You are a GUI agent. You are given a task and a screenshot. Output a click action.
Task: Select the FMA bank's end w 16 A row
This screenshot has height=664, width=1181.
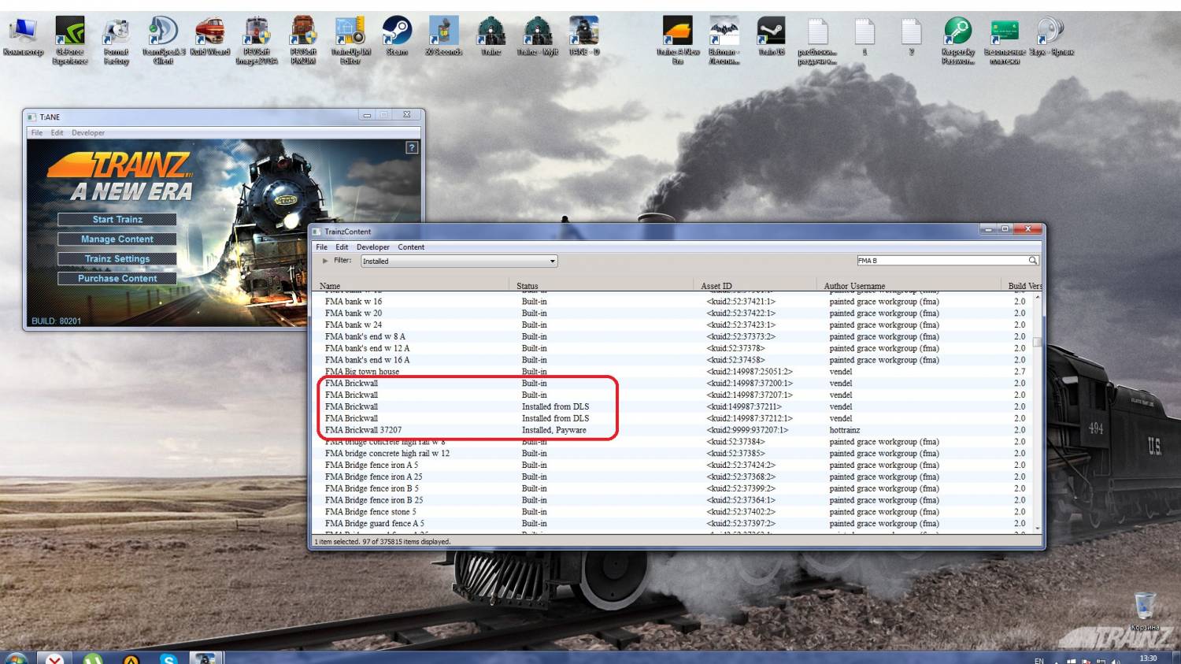pos(672,360)
